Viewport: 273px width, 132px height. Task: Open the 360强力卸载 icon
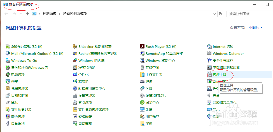8,47
